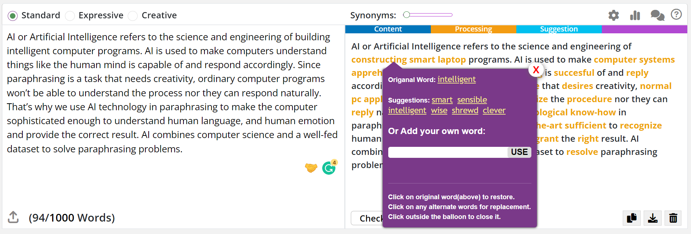691x234 pixels.
Task: Click the handshake emoji icon
Action: (x=311, y=167)
